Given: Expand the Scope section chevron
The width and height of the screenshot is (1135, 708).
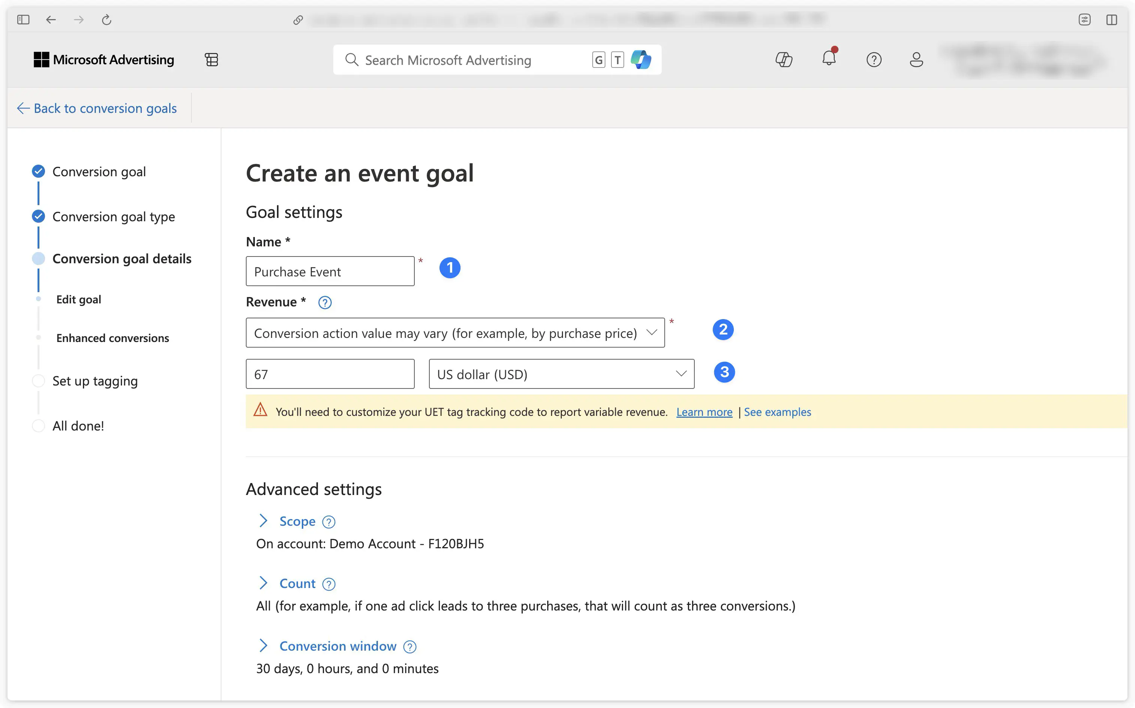Looking at the screenshot, I should point(263,521).
